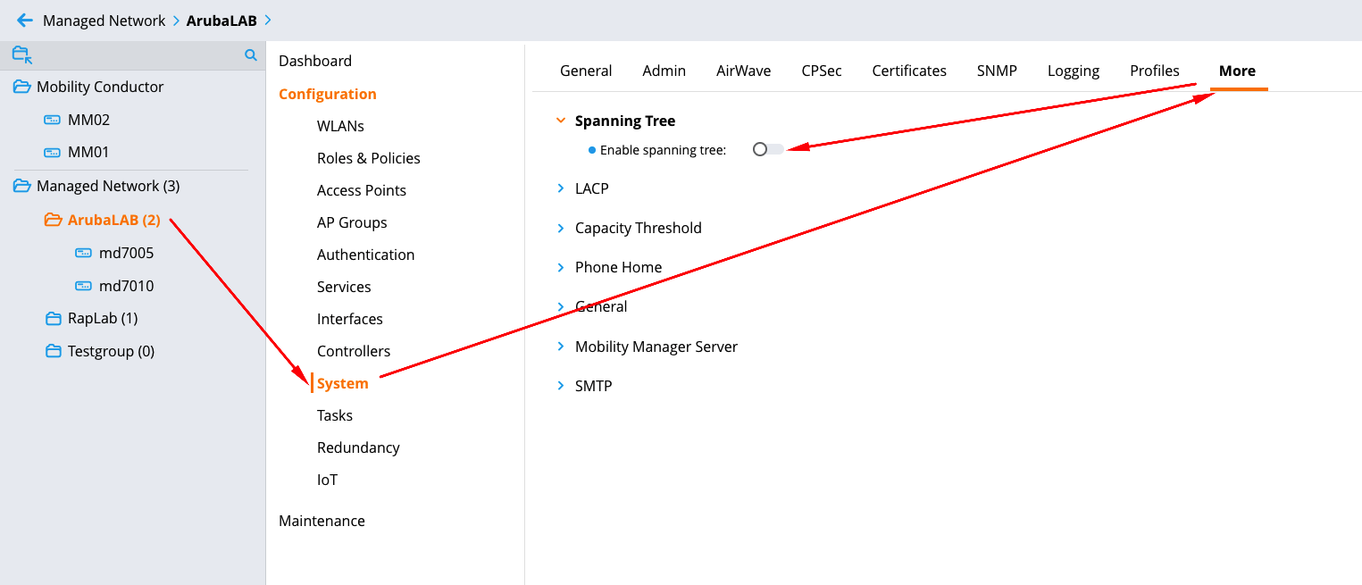The height and width of the screenshot is (585, 1362).
Task: Expand the Phone Home section
Action: click(x=561, y=267)
